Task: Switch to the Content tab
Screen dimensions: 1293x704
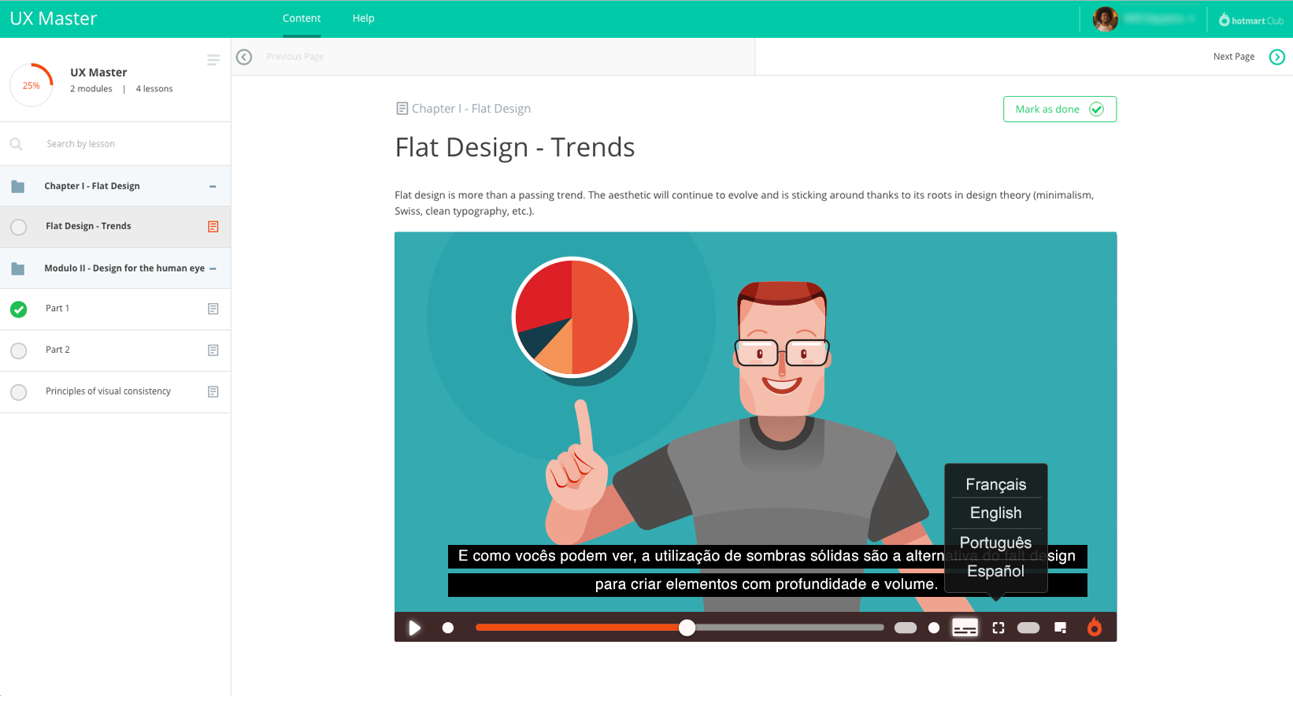Action: [302, 18]
